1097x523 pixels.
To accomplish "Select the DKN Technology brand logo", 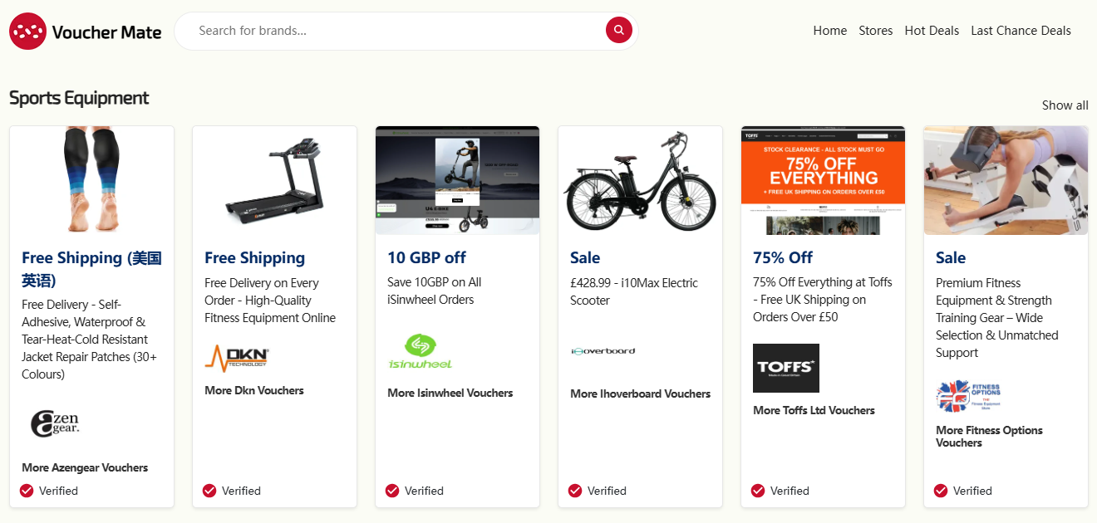I will tap(235, 359).
